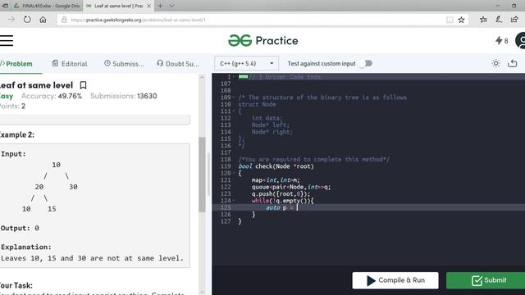Open the user profile avatar
Screen dimensions: 525x295
click(521, 41)
